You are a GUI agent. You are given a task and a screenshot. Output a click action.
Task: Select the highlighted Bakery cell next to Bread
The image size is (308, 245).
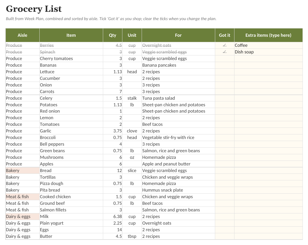pyautogui.click(x=22, y=170)
